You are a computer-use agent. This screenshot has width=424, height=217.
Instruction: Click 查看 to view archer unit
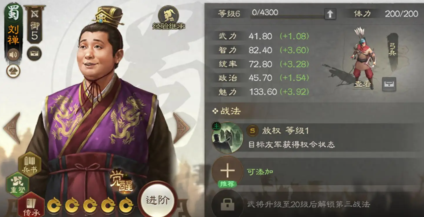(362, 84)
